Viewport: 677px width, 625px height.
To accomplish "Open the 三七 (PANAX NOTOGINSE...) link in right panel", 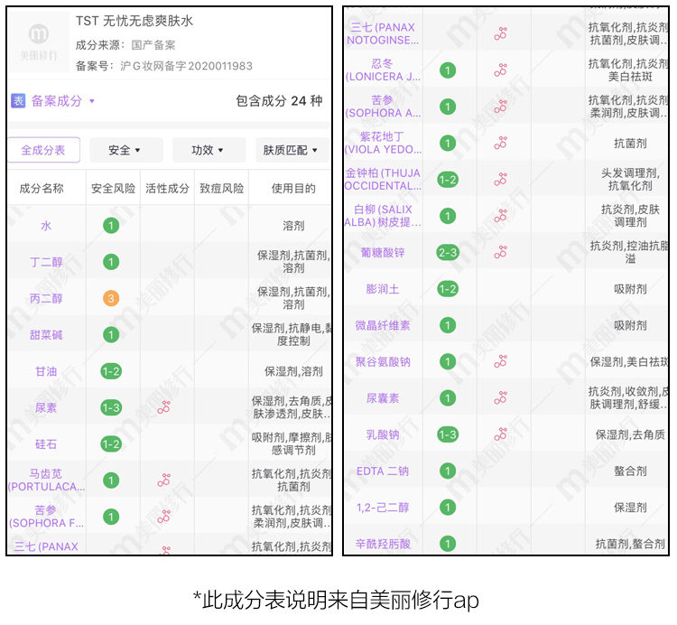I will 383,33.
